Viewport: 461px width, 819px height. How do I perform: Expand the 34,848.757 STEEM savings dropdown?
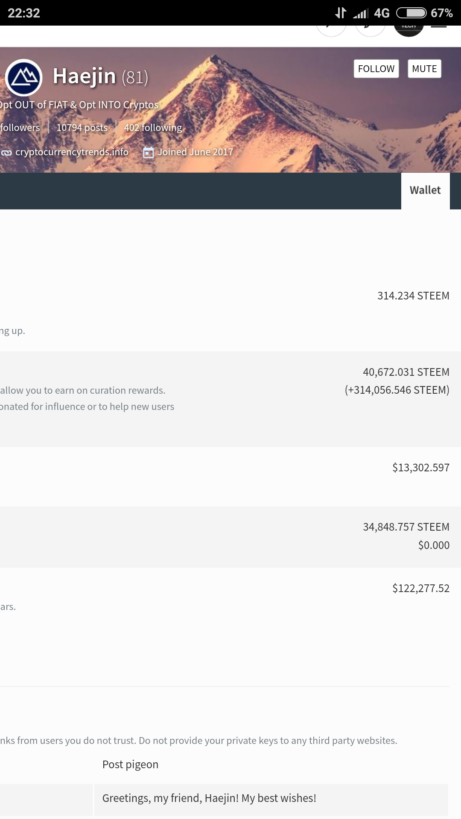406,527
